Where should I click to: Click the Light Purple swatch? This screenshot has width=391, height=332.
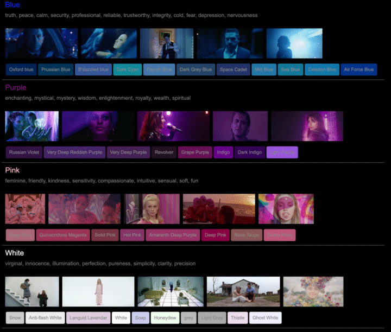pos(282,152)
